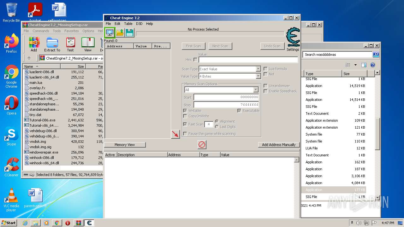Click Explorer help question mark icon
Viewport: 404px width, 227px height.
click(373, 65)
